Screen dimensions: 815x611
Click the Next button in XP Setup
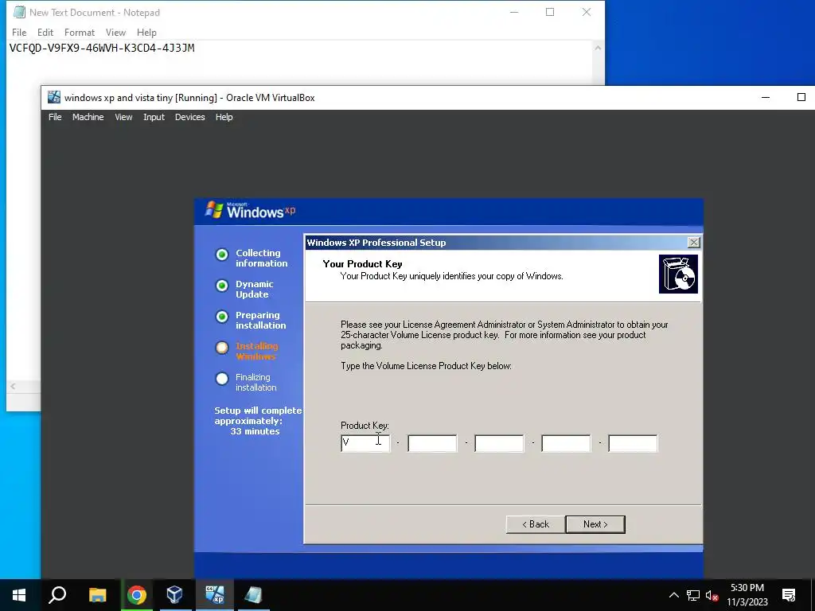click(x=595, y=524)
